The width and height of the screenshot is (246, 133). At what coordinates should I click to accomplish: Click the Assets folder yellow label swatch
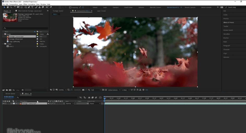[37, 34]
